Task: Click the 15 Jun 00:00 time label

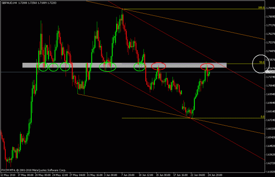Action: pos(163,175)
